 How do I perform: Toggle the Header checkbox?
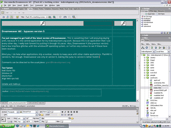[40, 121]
